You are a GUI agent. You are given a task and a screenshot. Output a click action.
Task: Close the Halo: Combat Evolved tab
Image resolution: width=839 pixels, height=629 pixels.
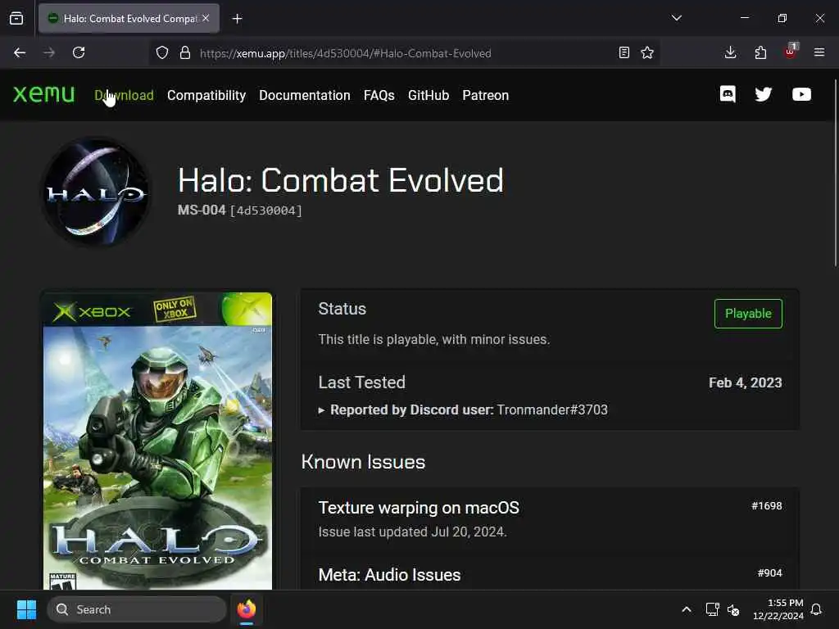(x=206, y=18)
